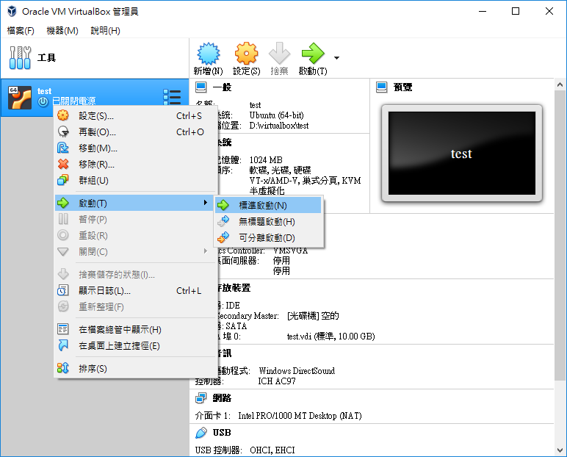
Task: Choose Clone (再製) in context menu
Action: click(137, 132)
